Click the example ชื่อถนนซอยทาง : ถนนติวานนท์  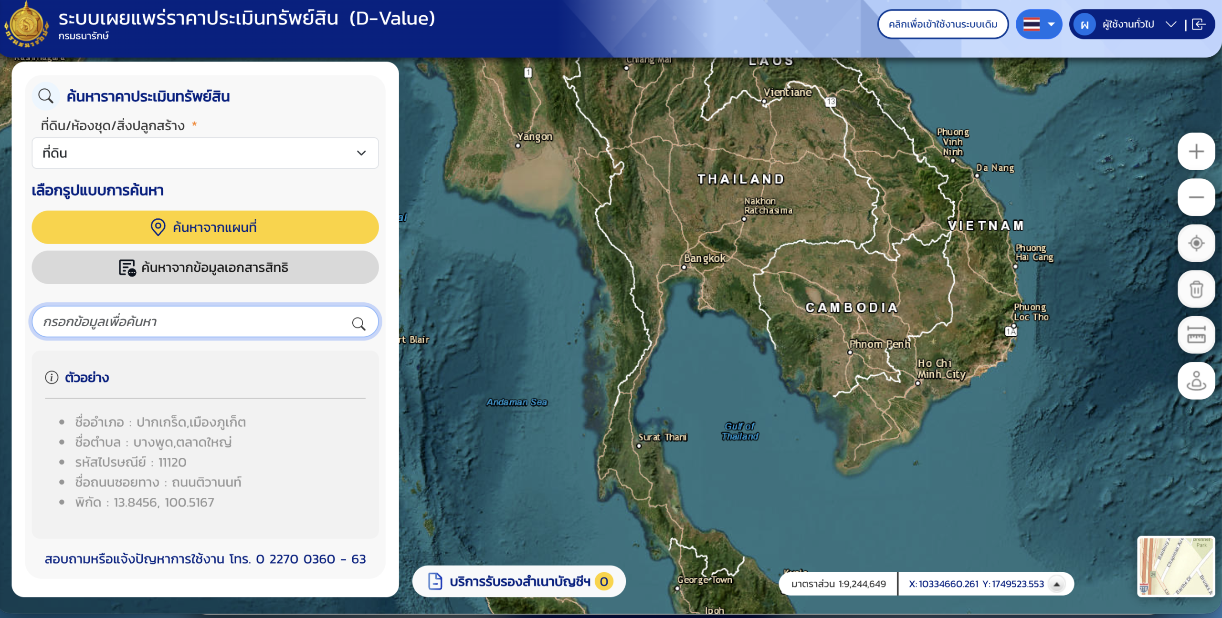[x=158, y=483]
